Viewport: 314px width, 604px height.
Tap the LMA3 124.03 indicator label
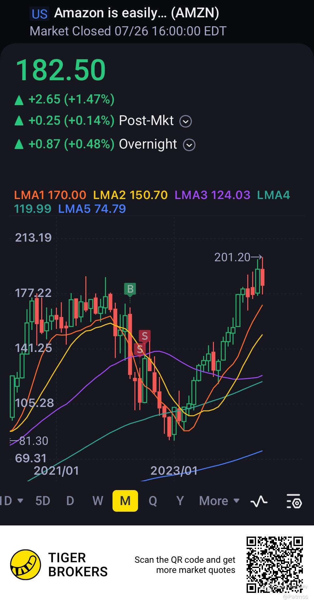212,195
